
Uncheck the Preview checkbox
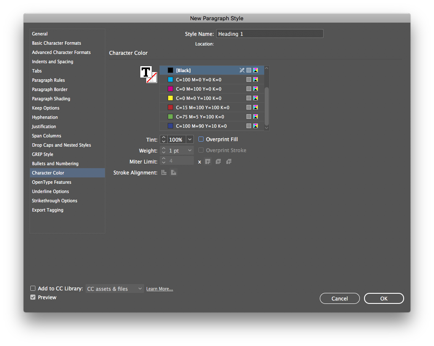33,297
